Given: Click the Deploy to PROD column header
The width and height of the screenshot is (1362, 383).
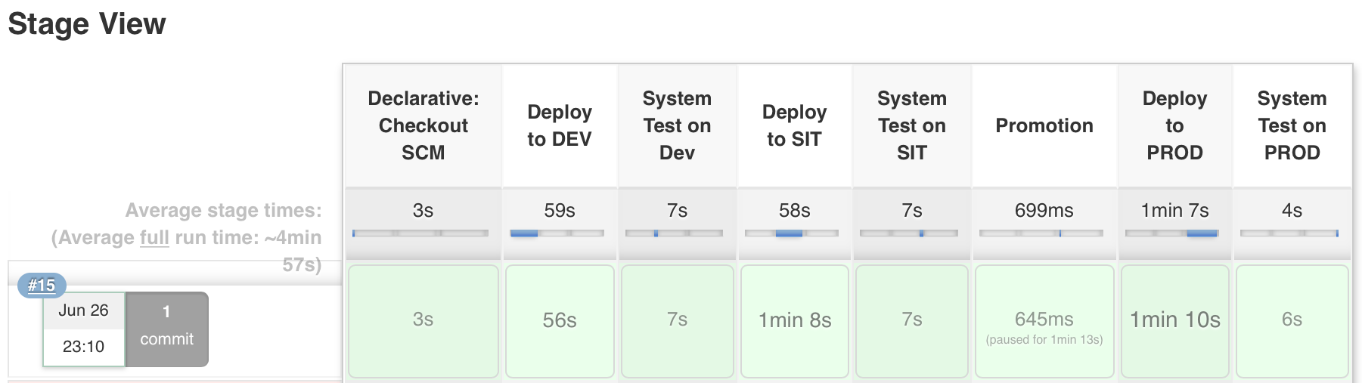Looking at the screenshot, I should point(1174,125).
